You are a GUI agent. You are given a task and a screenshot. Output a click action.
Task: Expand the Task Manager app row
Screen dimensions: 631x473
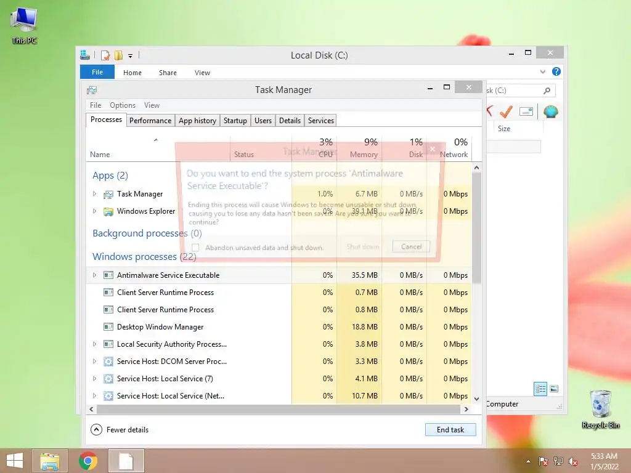(94, 194)
